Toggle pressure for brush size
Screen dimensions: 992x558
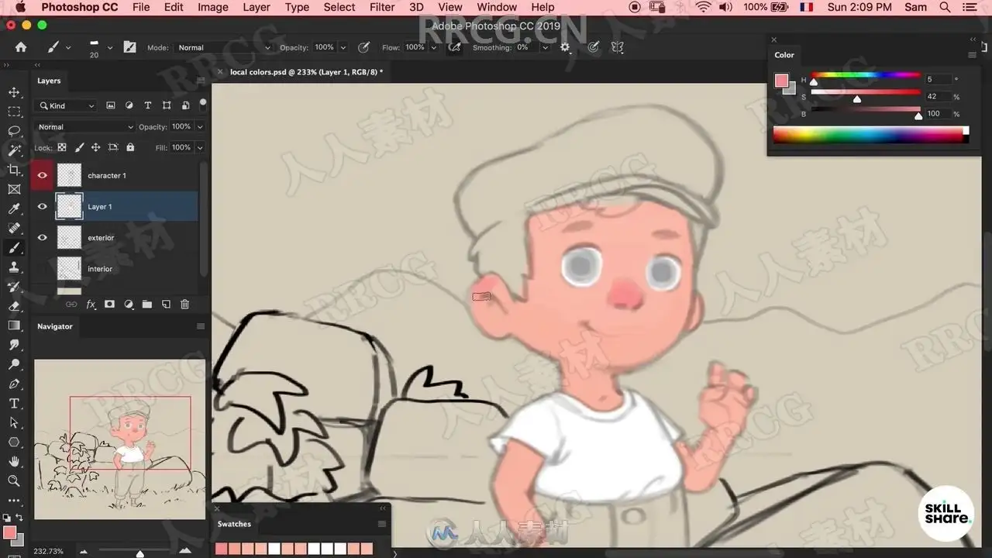click(593, 47)
